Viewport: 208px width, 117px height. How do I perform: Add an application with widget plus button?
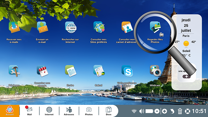tap(187, 76)
